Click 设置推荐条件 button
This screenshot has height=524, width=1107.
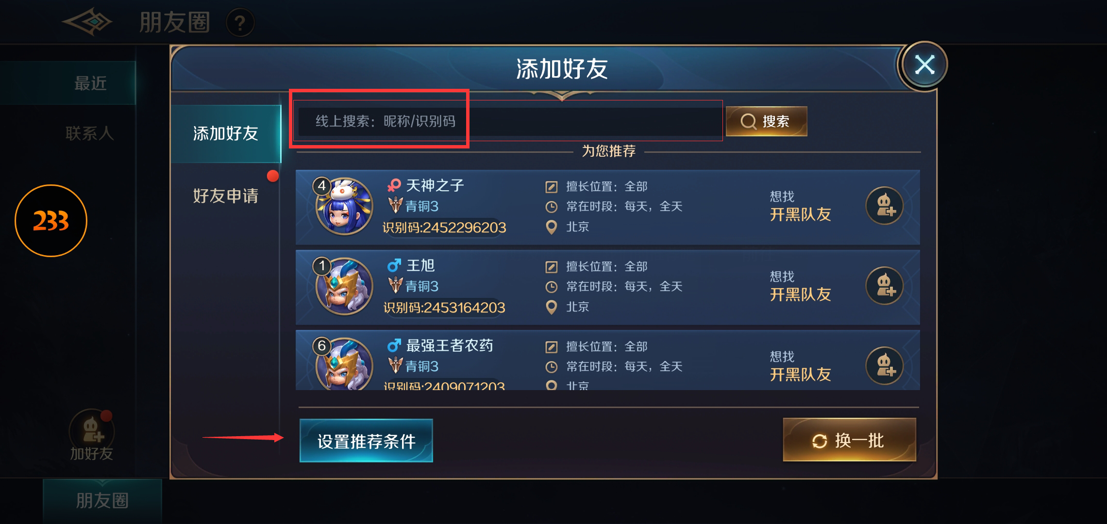coord(366,441)
